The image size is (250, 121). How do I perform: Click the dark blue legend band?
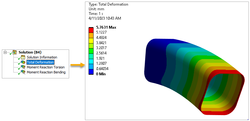pos(91,72)
